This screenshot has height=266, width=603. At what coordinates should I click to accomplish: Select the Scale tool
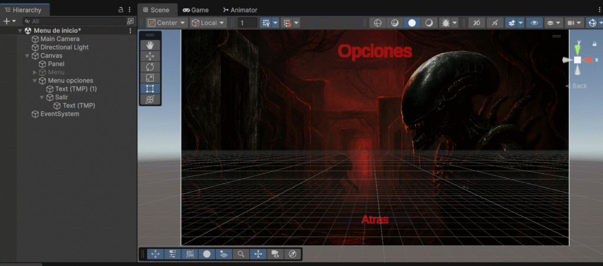point(150,78)
